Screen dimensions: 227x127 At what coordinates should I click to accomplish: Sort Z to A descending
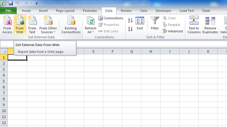[130, 29]
